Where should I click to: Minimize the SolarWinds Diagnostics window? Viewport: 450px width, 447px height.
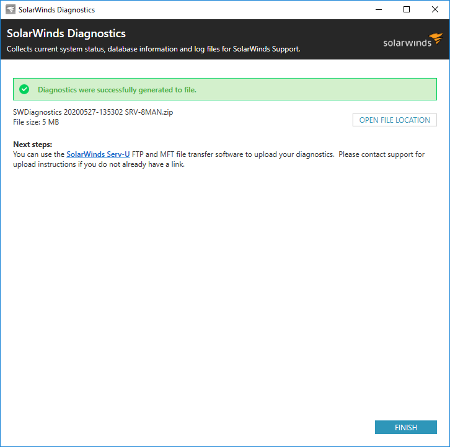point(379,9)
